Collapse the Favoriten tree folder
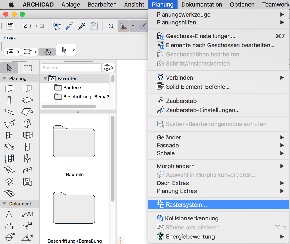Screen dimensions: 290x244 tap(45, 78)
